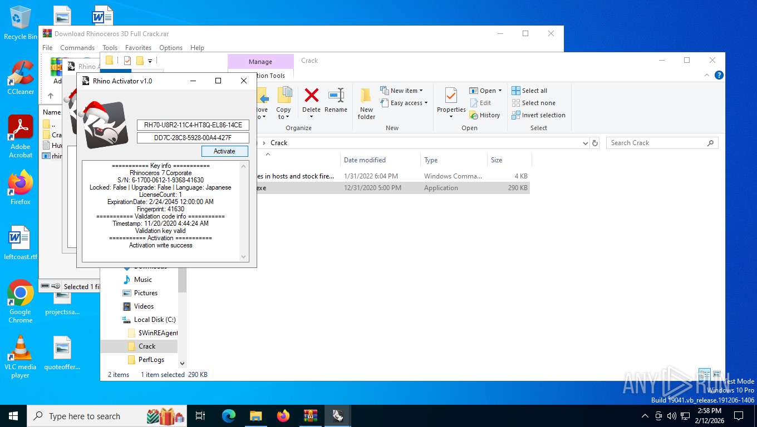Click the Edit icon in Open group
The width and height of the screenshot is (757, 427).
pyautogui.click(x=474, y=103)
